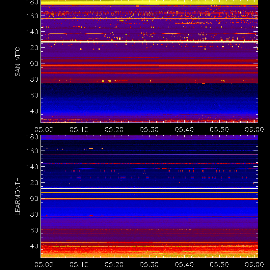Viewport: 270px width, 270px height.
Task: Choose the 120 frequency tick on Learmonth axis
Action: [32, 183]
